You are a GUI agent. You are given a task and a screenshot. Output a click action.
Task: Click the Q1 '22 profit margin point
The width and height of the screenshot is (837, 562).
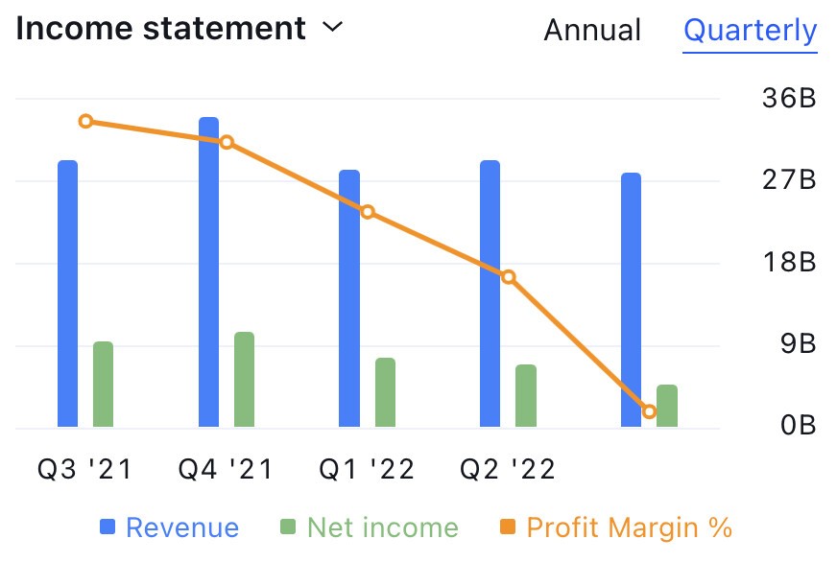click(x=368, y=212)
